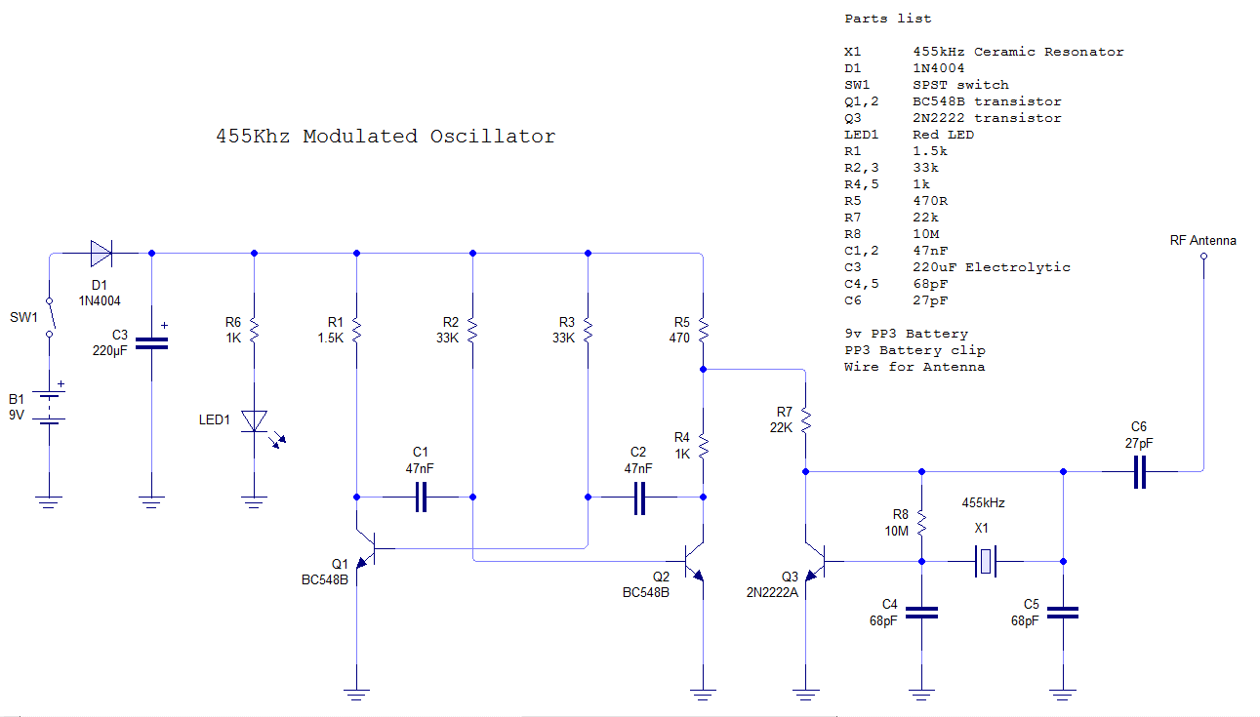This screenshot has height=717, width=1260.
Task: Click the '2N2222A' label near Q3
Action: [773, 591]
